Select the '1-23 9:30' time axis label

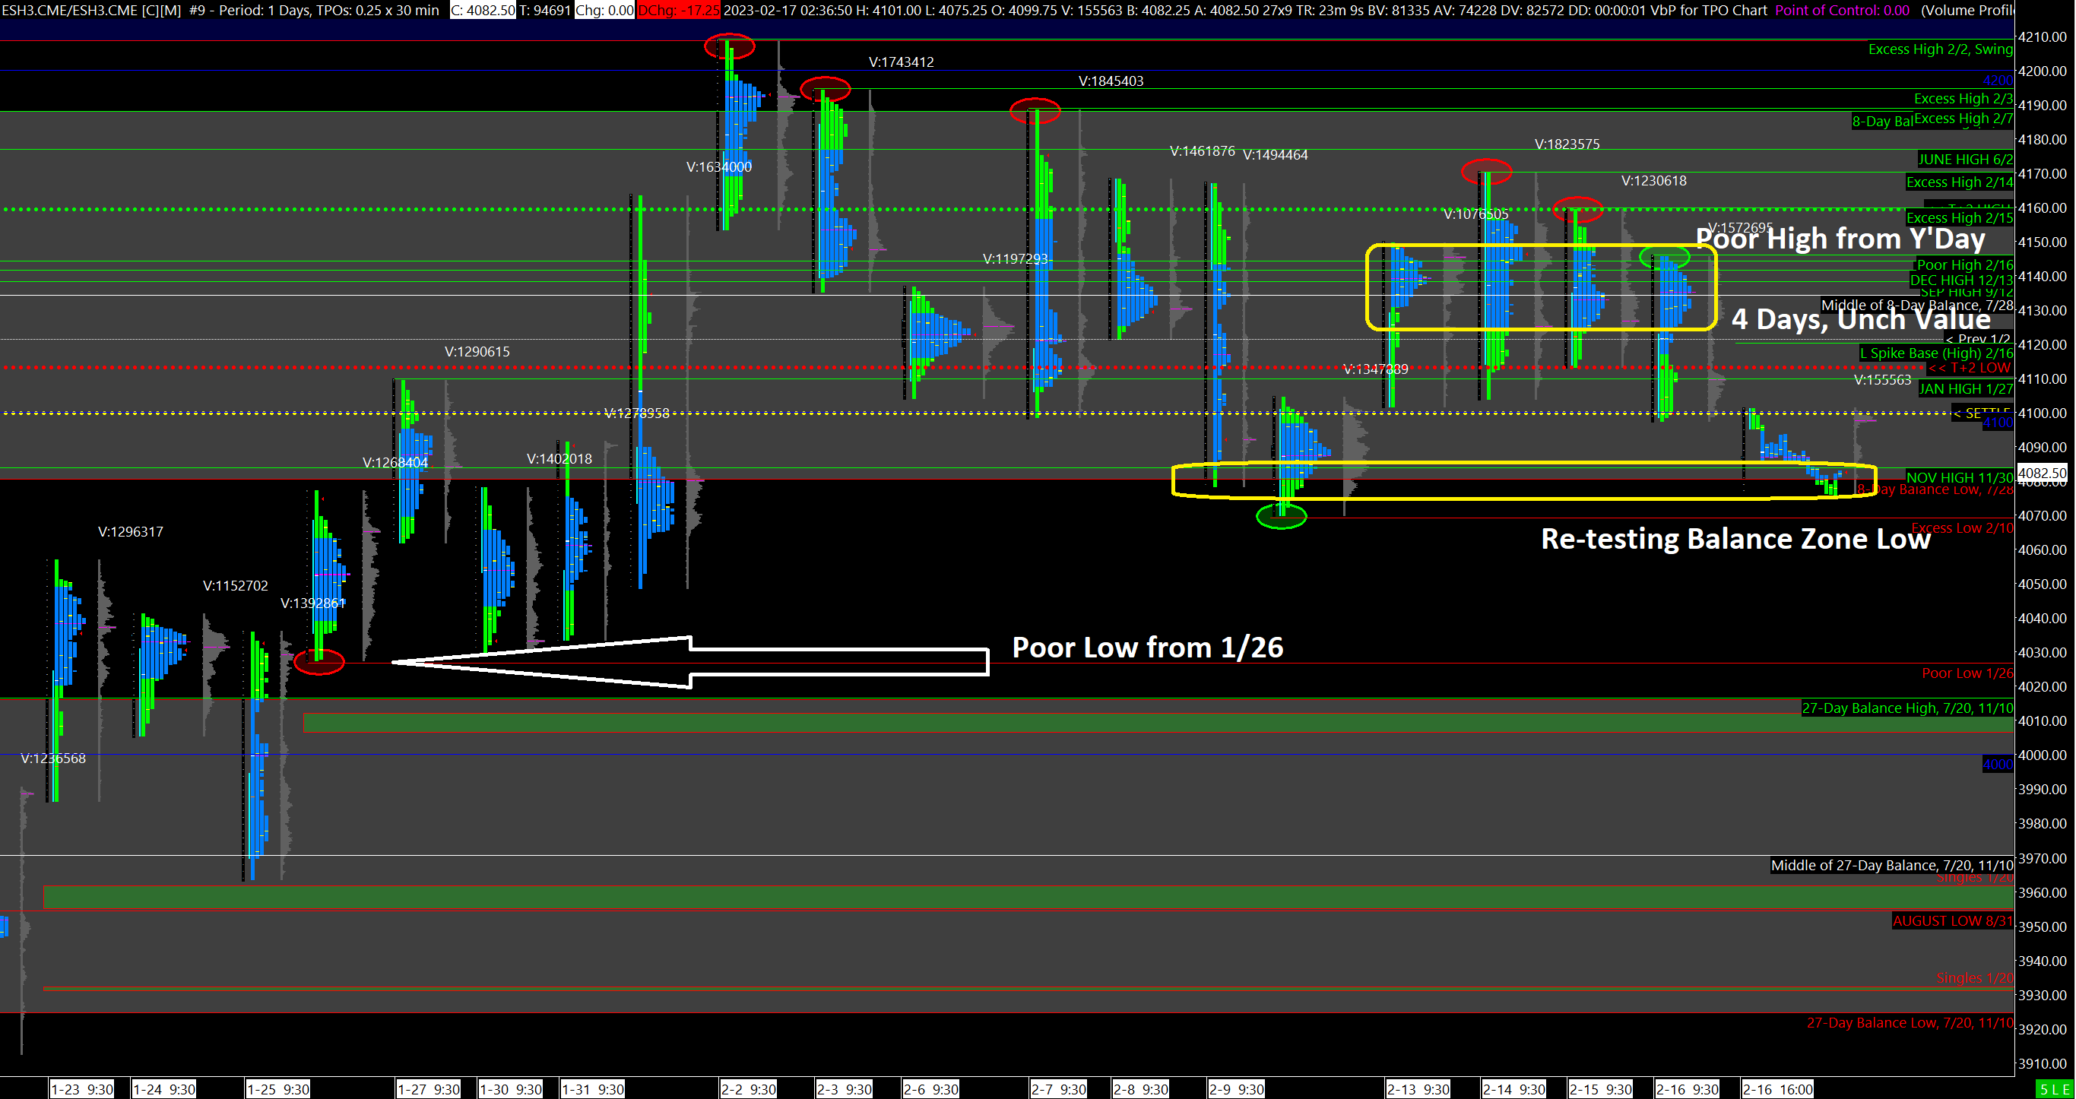[81, 1089]
